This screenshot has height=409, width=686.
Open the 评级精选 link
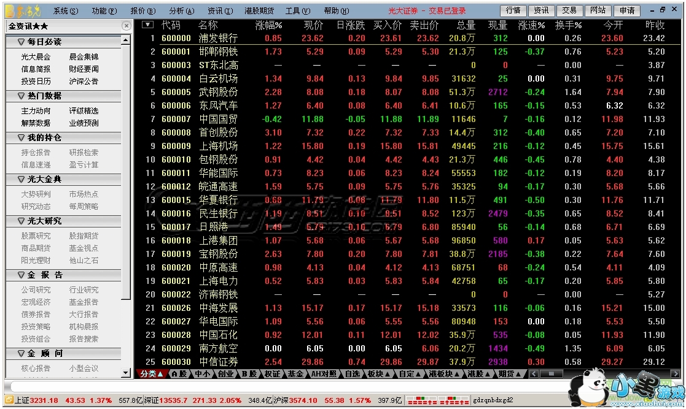click(84, 111)
